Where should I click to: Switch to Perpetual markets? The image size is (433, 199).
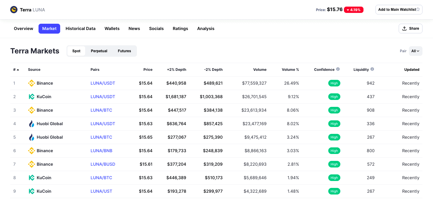(x=99, y=51)
